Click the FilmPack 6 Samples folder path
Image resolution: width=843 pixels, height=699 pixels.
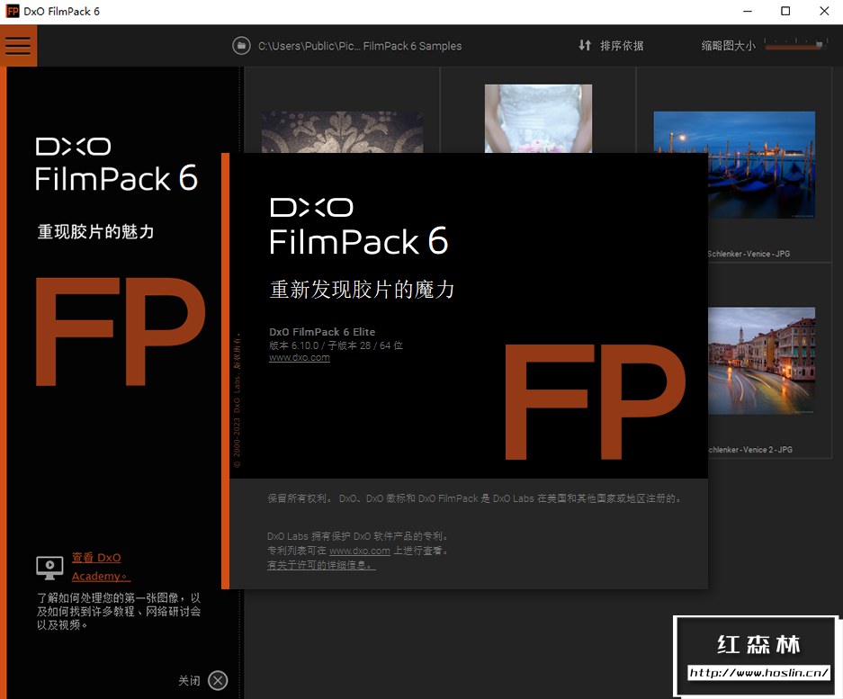(x=359, y=46)
